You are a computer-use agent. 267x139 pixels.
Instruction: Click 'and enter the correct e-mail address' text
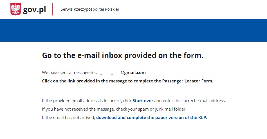[x=190, y=101]
